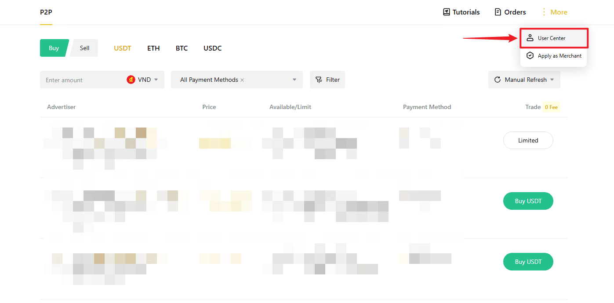Select the ETH coin tab
Viewport: 614px width, 303px height.
(153, 48)
